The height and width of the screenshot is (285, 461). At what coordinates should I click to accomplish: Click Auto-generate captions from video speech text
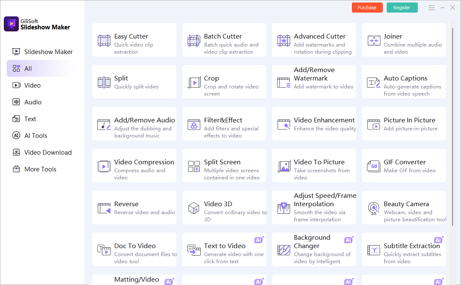(412, 90)
